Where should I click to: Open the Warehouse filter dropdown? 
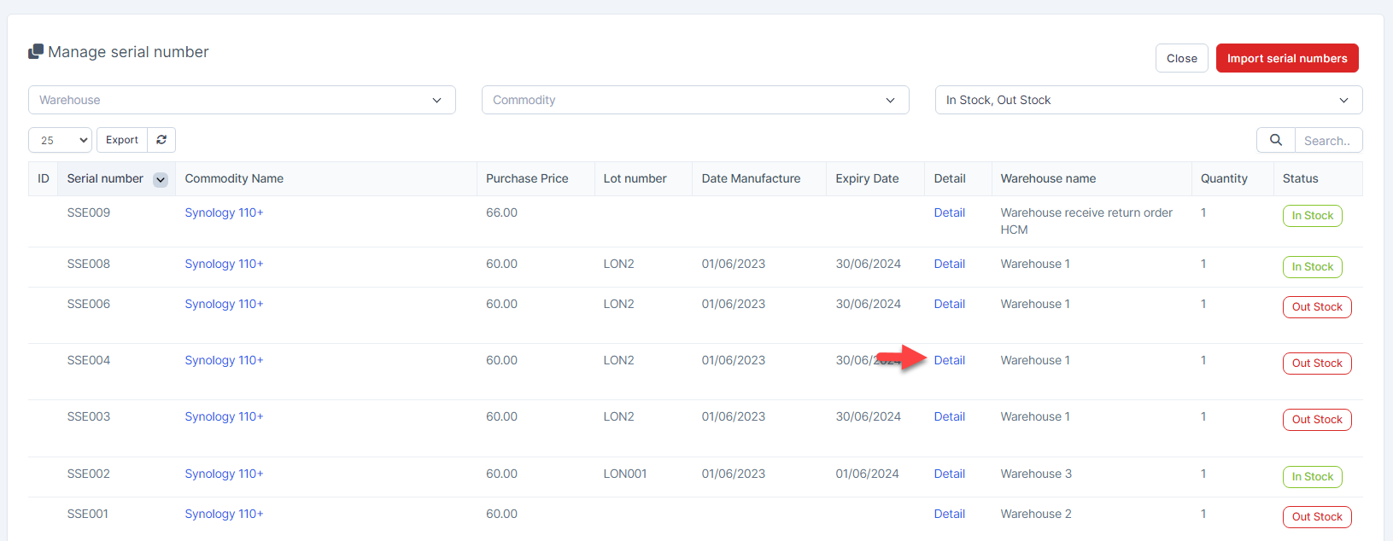click(x=242, y=100)
